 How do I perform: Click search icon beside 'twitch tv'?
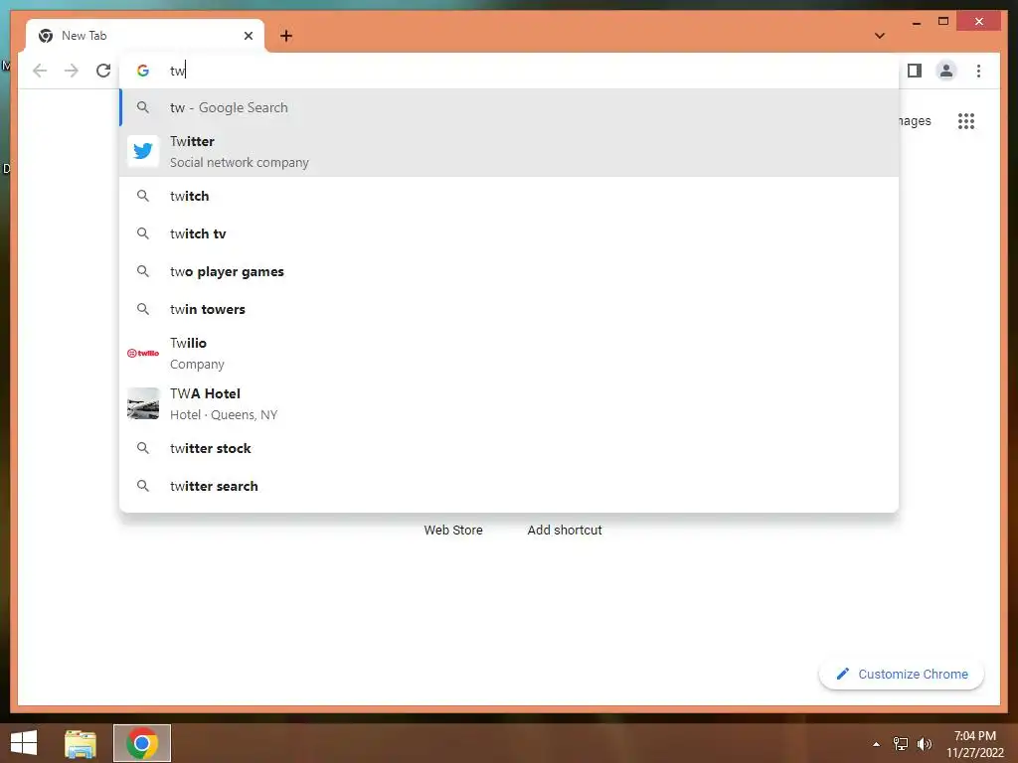(143, 233)
